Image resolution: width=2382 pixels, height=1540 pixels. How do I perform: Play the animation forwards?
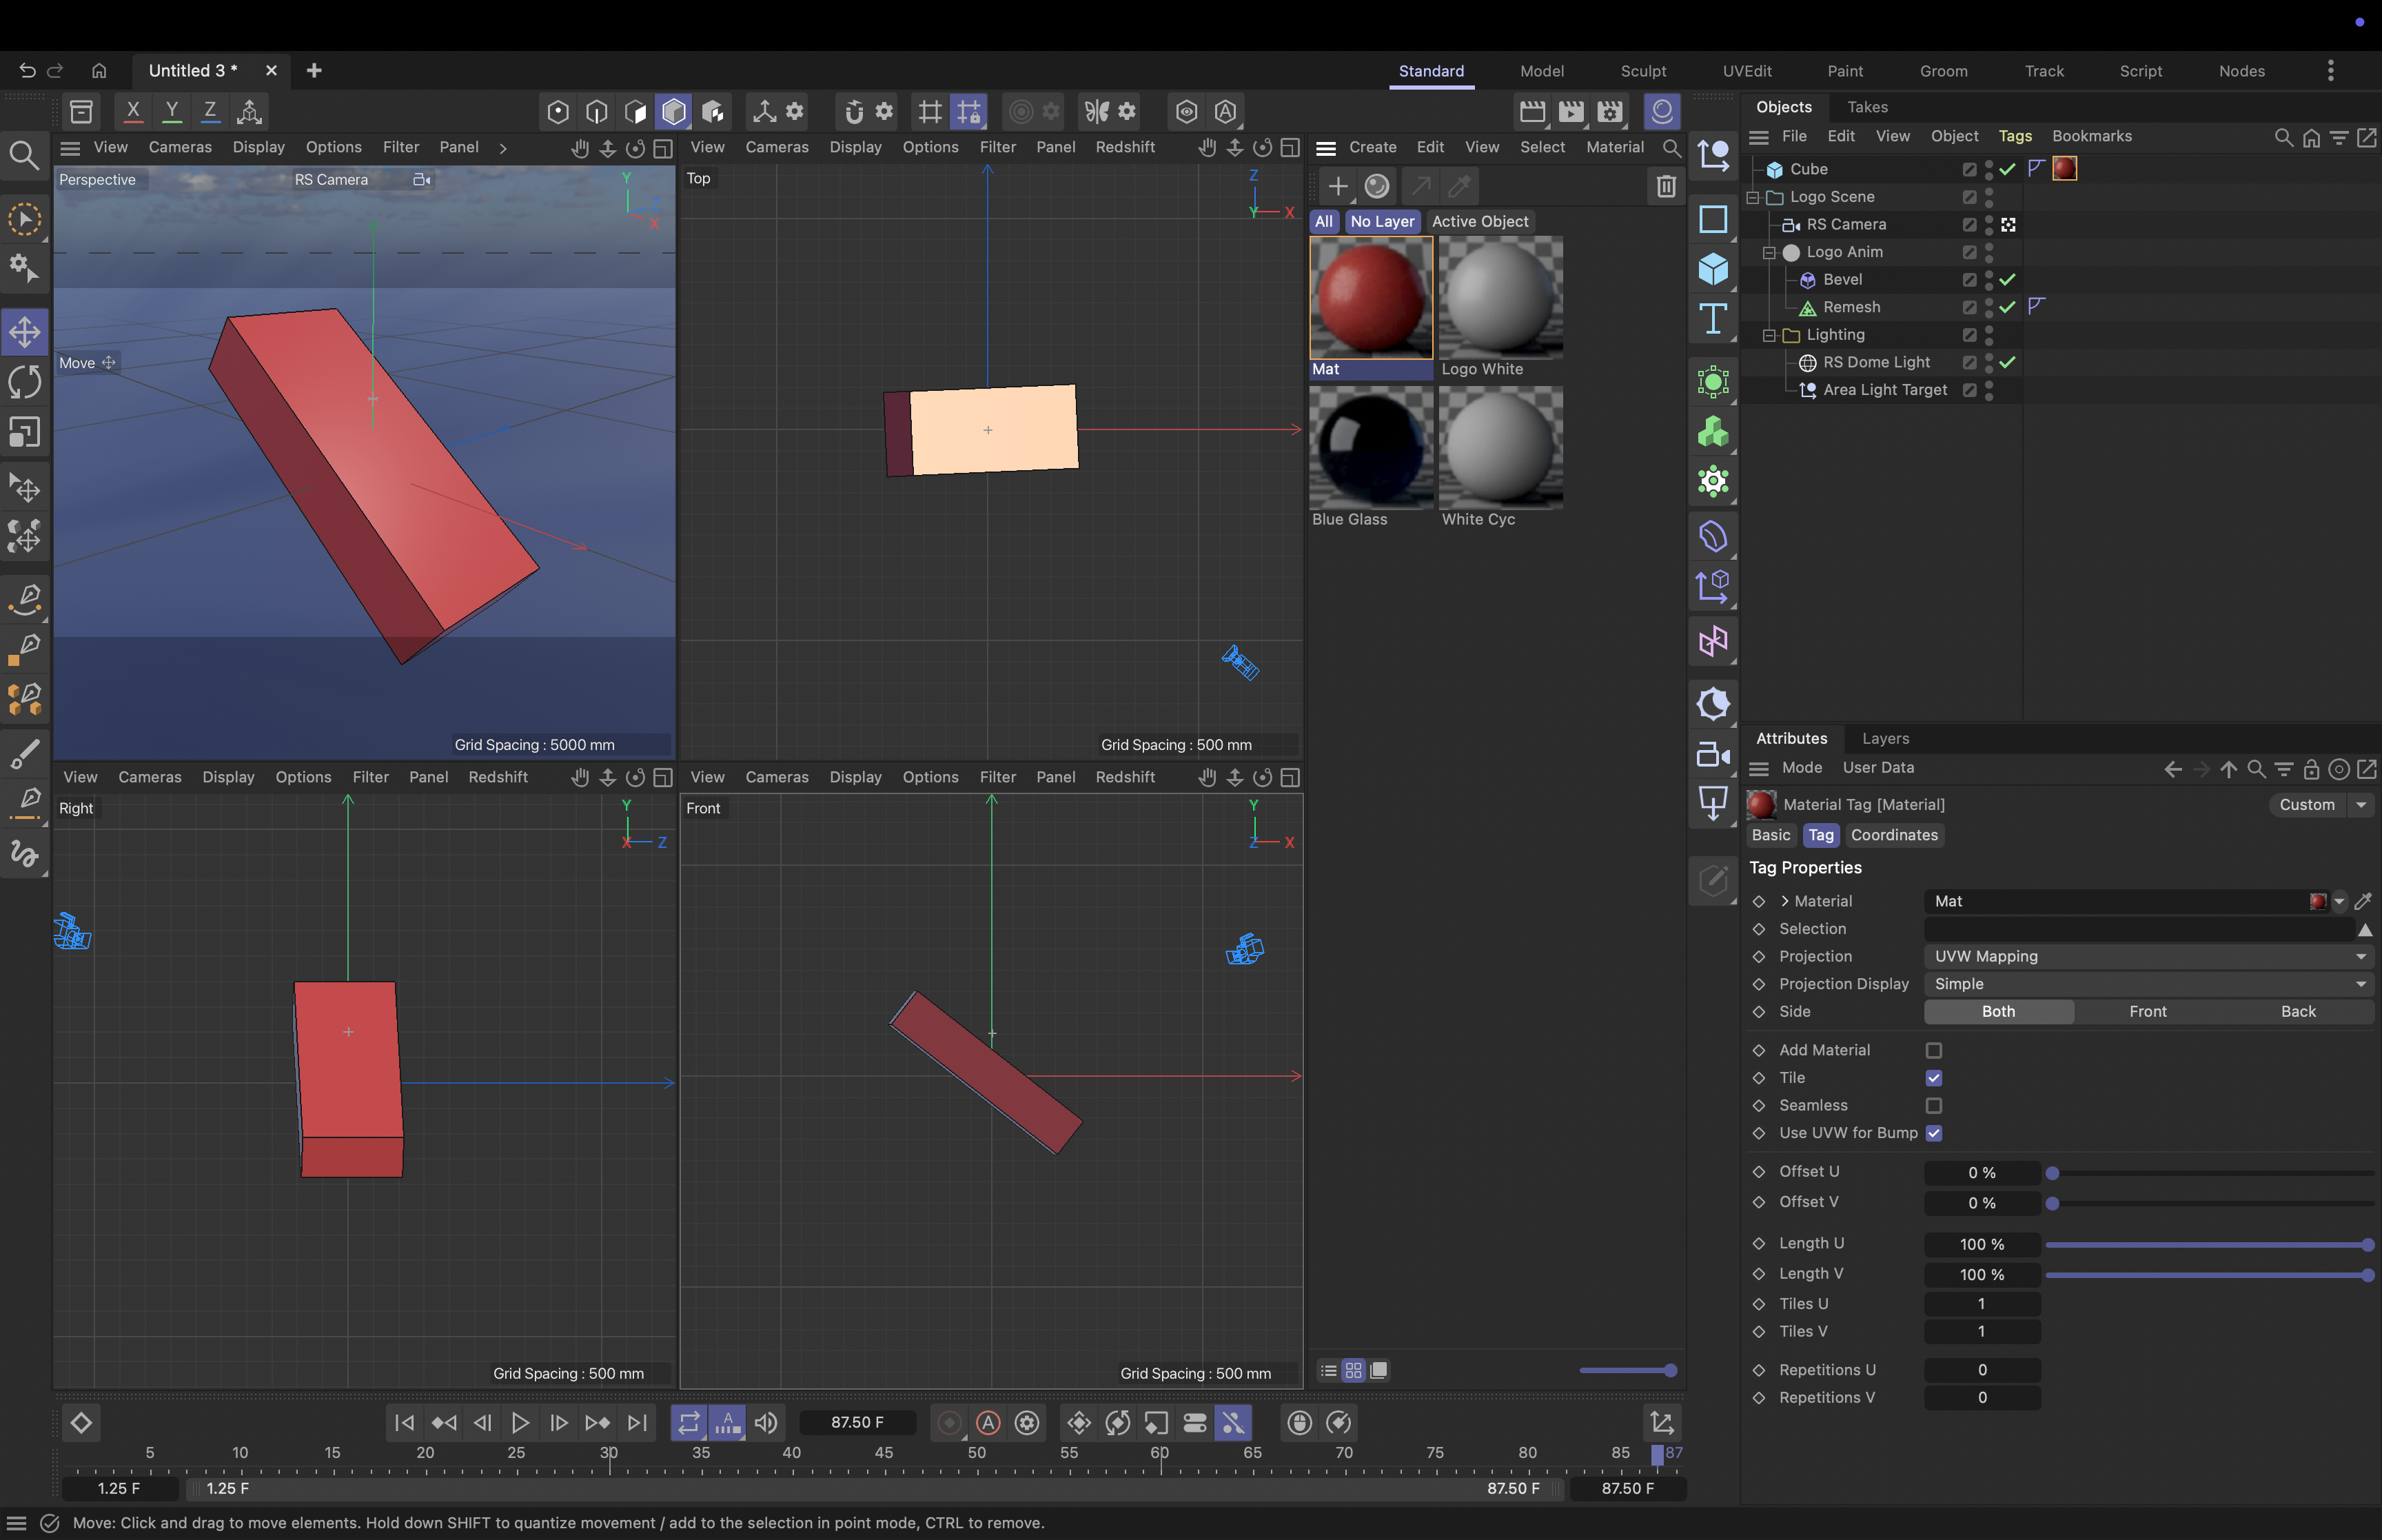pyautogui.click(x=520, y=1422)
